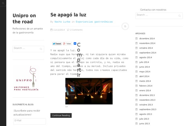The width and height of the screenshot is (189, 126).
Task: Open archive junio 2013
Action: [x=144, y=123]
